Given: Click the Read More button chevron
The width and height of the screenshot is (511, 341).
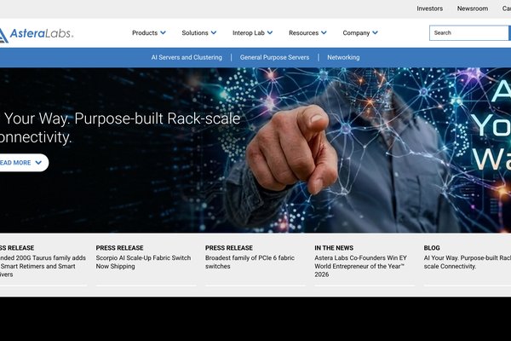Looking at the screenshot, I should click(x=38, y=163).
